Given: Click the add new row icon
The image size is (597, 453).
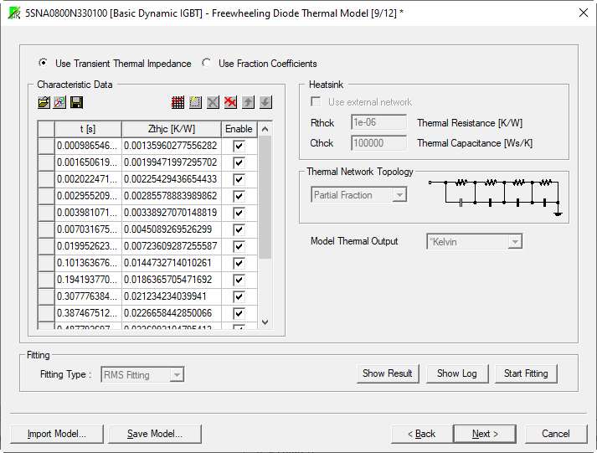Looking at the screenshot, I should (x=195, y=102).
